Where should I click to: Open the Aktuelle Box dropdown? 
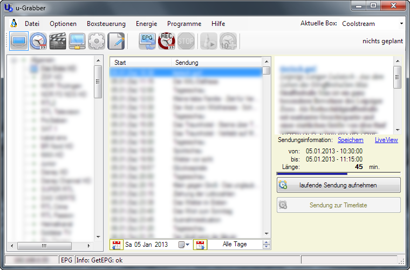[x=401, y=24]
